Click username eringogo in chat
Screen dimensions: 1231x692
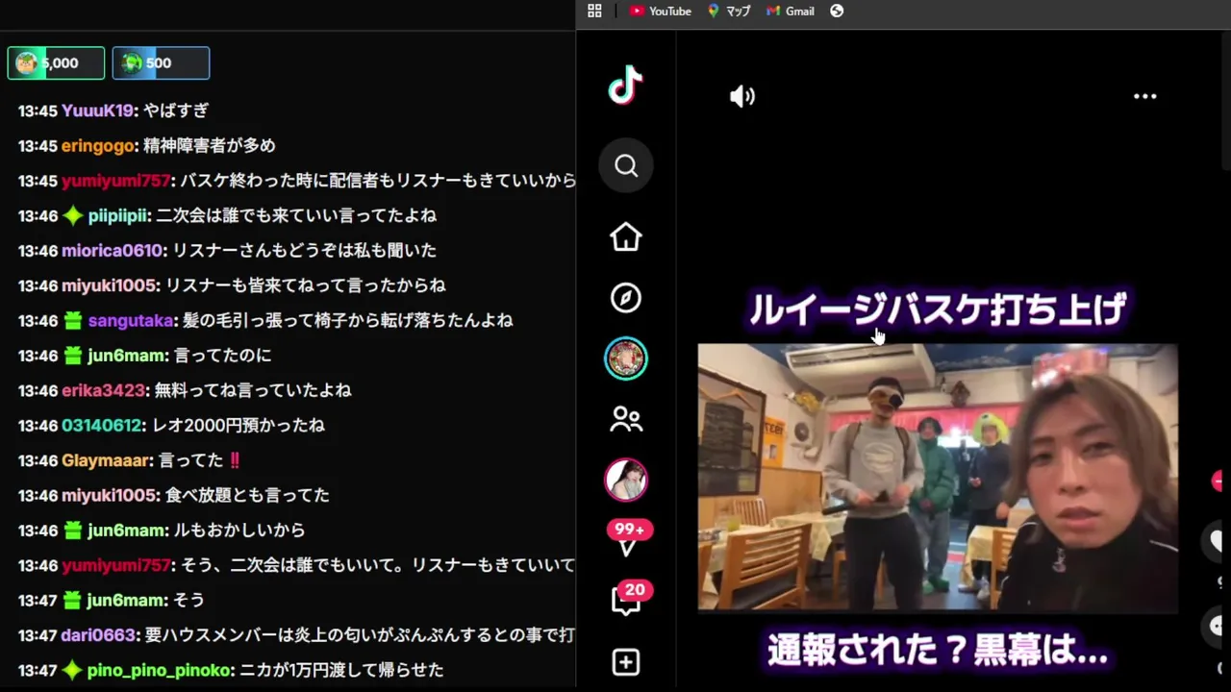[98, 145]
